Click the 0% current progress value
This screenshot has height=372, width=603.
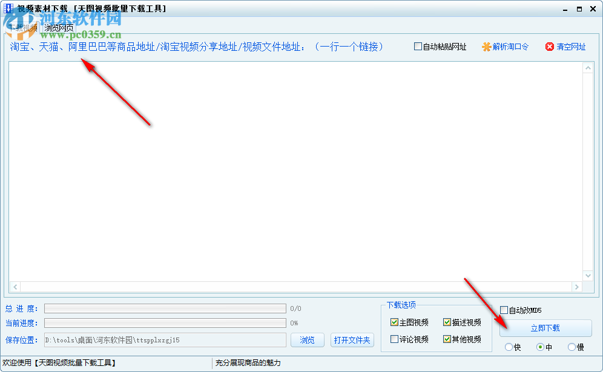pos(294,323)
